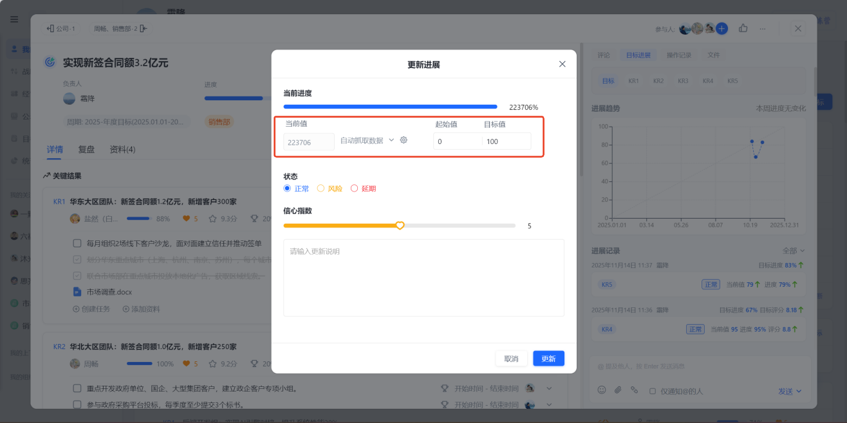This screenshot has width=847, height=423.
Task: Select the 正常 status radio button
Action: [x=287, y=188]
